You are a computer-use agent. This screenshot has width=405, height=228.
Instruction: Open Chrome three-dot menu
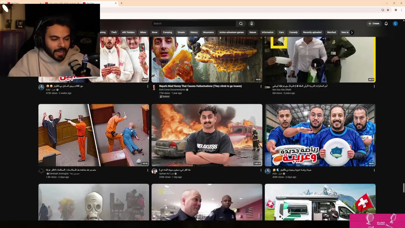401,10
